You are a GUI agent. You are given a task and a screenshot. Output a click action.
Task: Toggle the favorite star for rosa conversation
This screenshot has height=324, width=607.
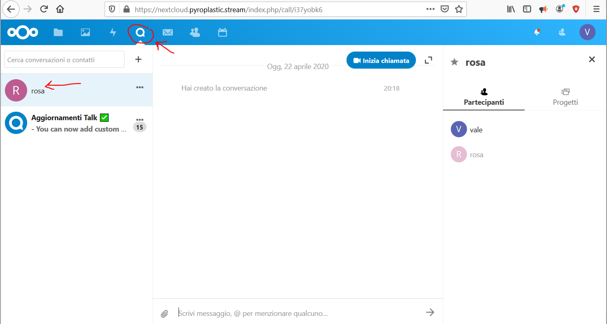(x=454, y=62)
